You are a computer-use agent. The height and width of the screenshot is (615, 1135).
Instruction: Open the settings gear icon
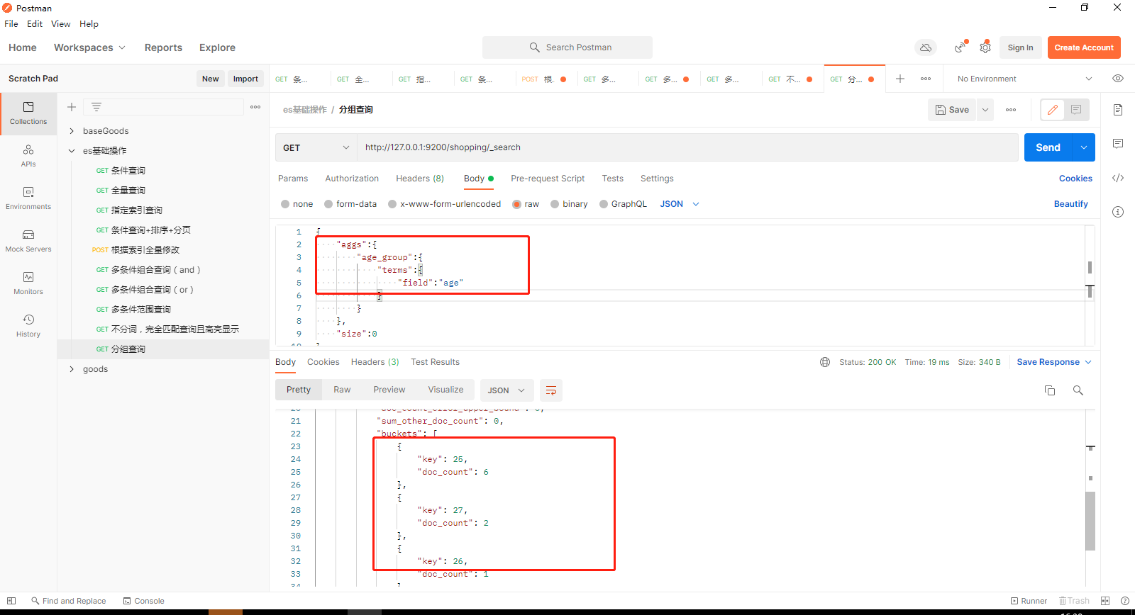(x=985, y=47)
